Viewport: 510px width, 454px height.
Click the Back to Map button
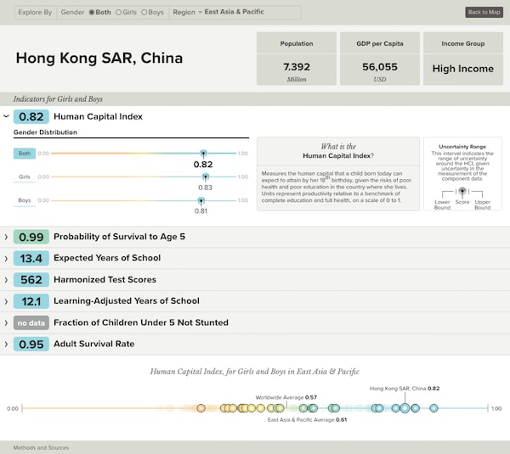484,13
